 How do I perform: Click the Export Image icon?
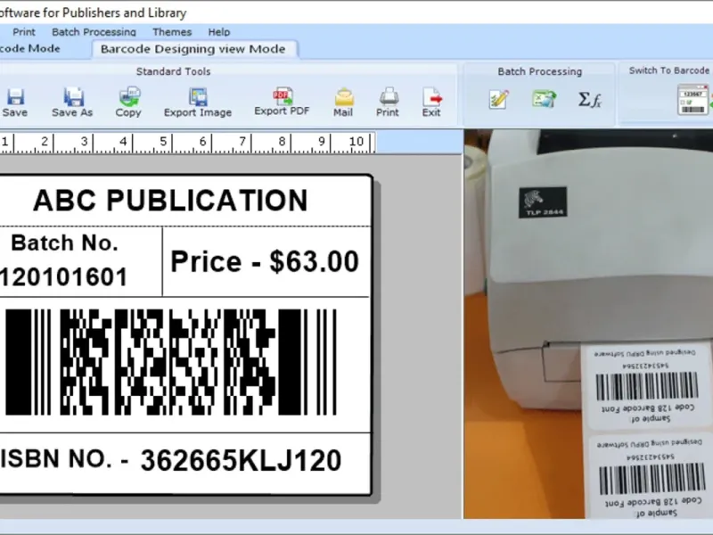tap(198, 96)
